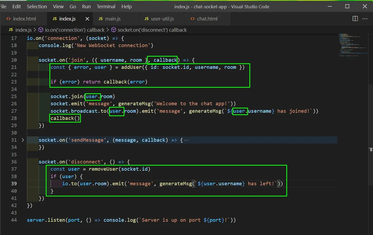Switch to the user-util.js tab
Screen dimensions: 373x235
tap(162, 19)
